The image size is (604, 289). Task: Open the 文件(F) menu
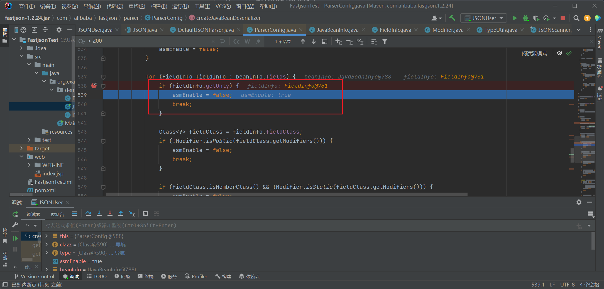pos(27,6)
